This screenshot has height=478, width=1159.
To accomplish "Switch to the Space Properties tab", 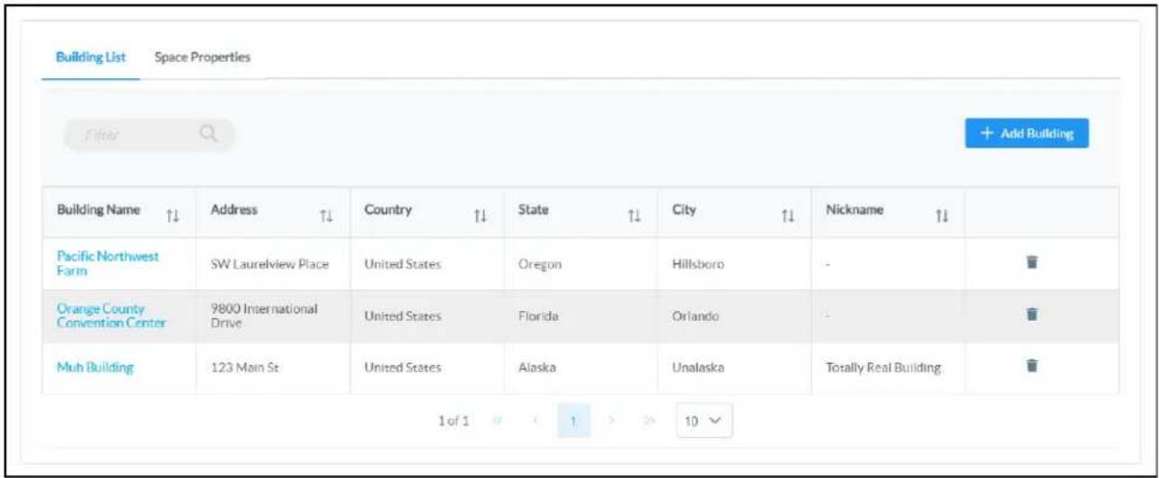I will pyautogui.click(x=202, y=58).
